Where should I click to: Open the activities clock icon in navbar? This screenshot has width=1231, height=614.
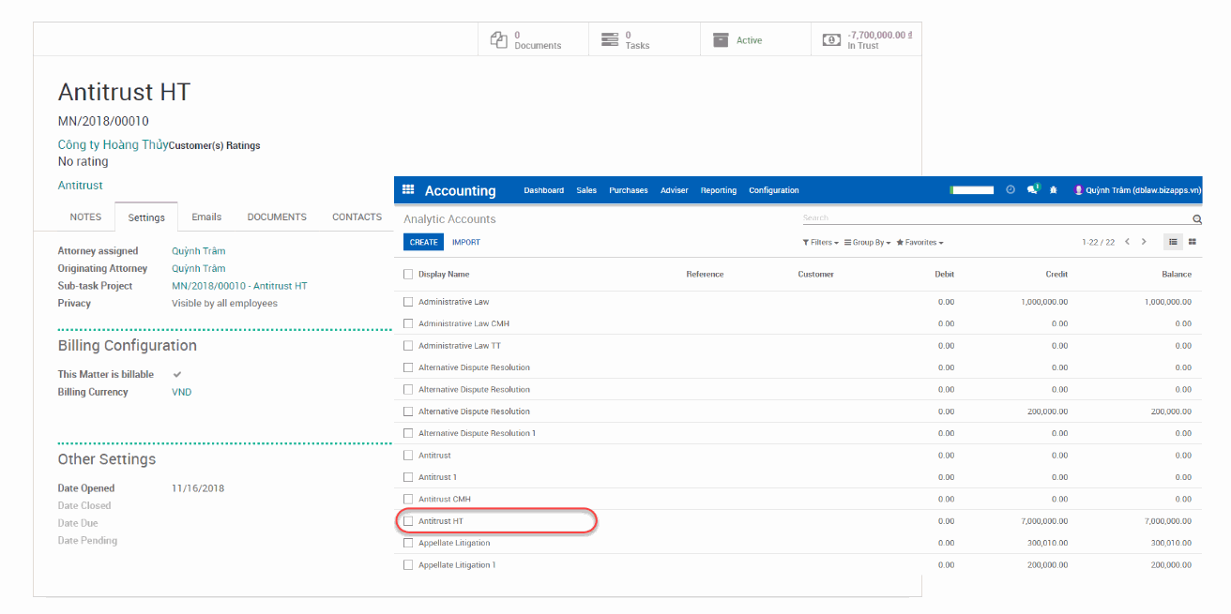pos(1011,189)
